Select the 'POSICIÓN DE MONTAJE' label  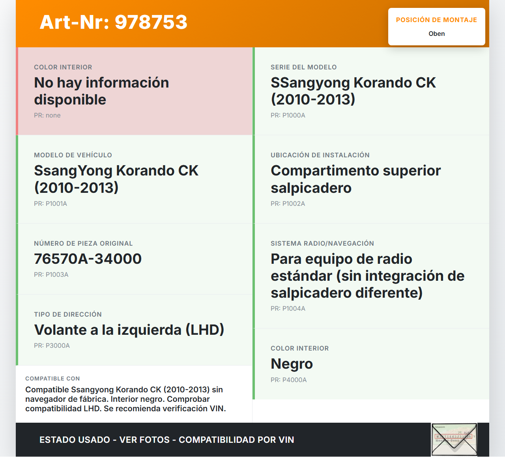point(436,20)
